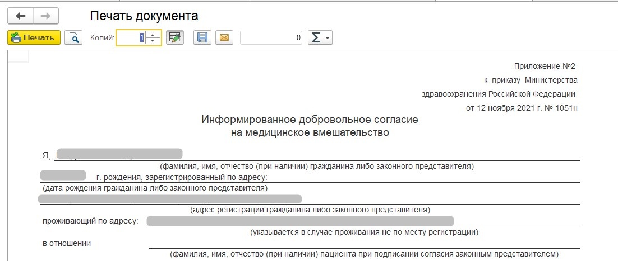
Task: Go forward using the right arrow
Action: click(x=47, y=16)
